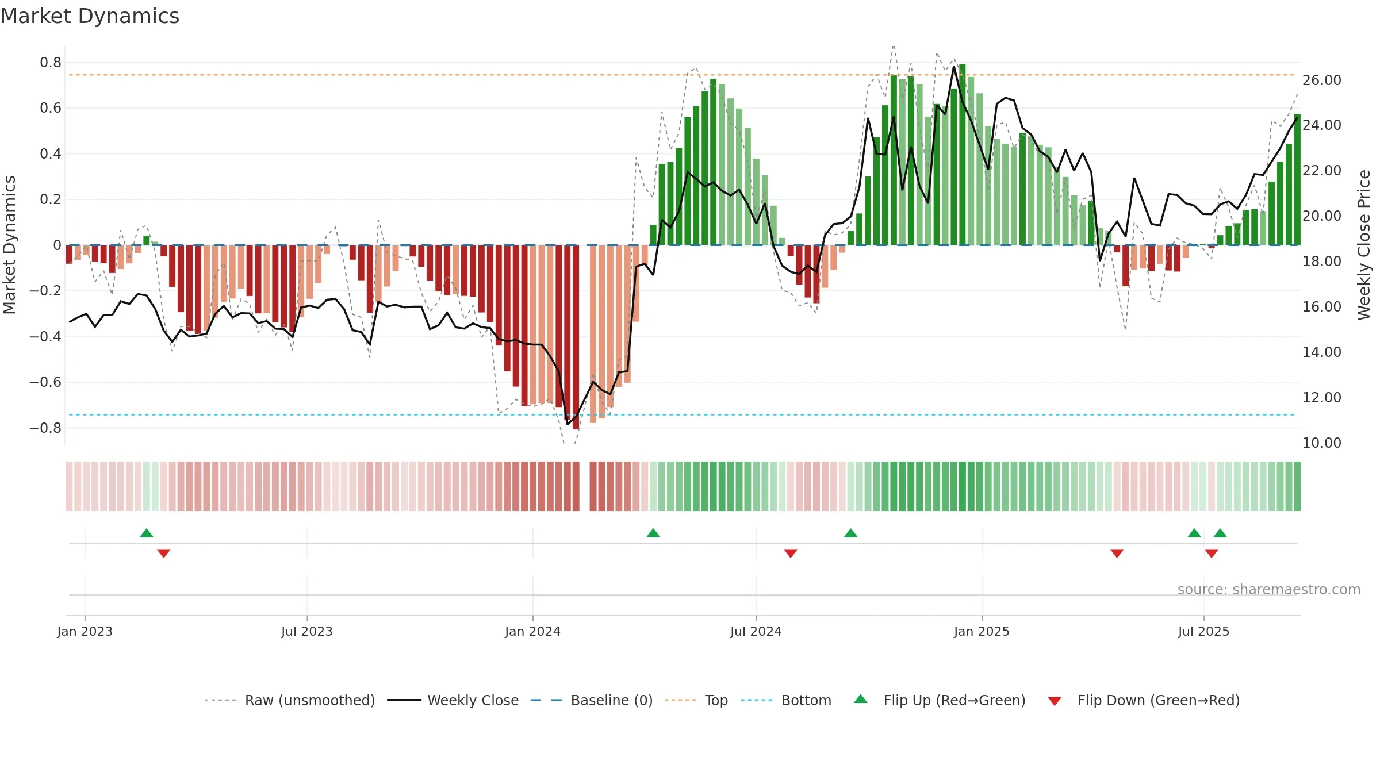
Task: Click the flip-up marker near September 2024
Action: 851,533
